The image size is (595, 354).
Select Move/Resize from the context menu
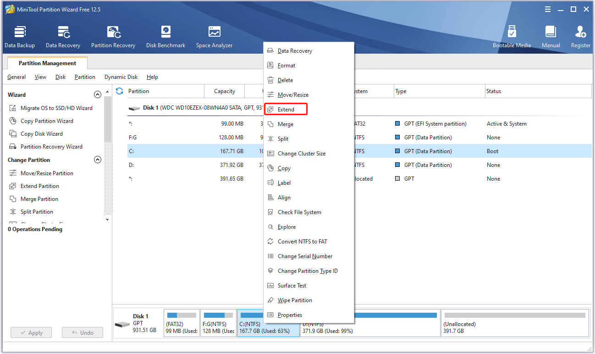pos(308,95)
